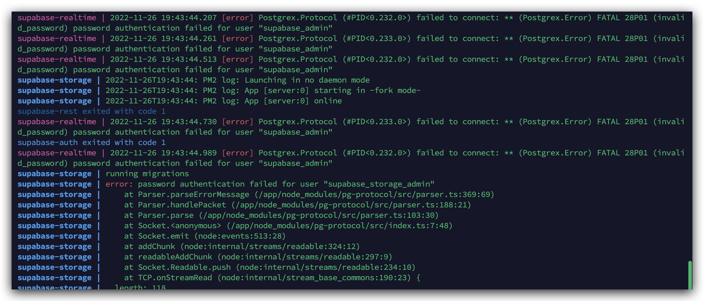Click the "supabase_storage_admin" username text
Image resolution: width=704 pixels, height=301 pixels.
[x=379, y=184]
